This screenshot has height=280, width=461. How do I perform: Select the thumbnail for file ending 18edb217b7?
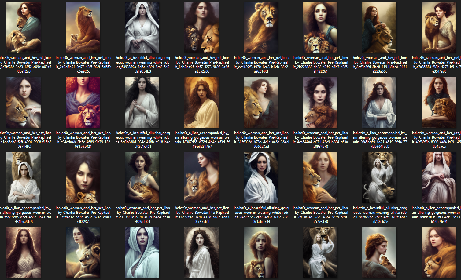point(201,102)
